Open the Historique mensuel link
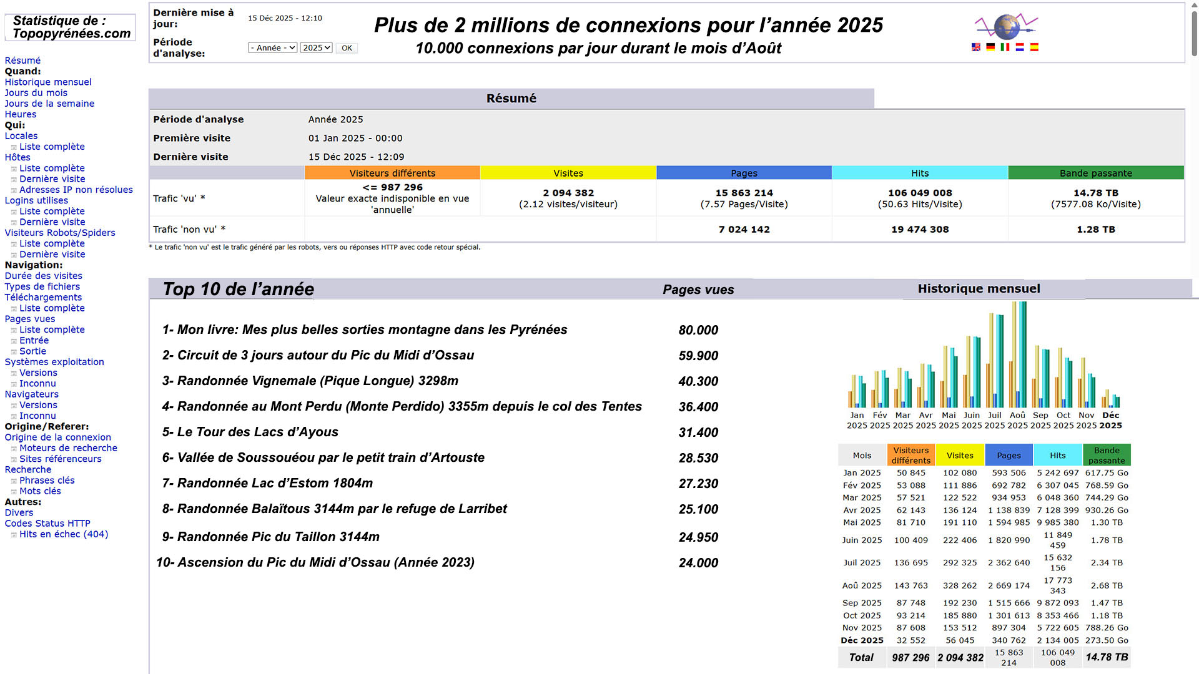Screen dimensions: 1199x674 (x=48, y=82)
